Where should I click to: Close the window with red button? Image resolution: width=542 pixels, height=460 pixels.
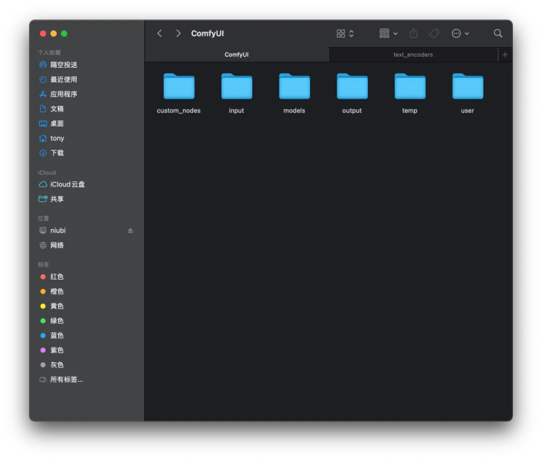pos(43,33)
